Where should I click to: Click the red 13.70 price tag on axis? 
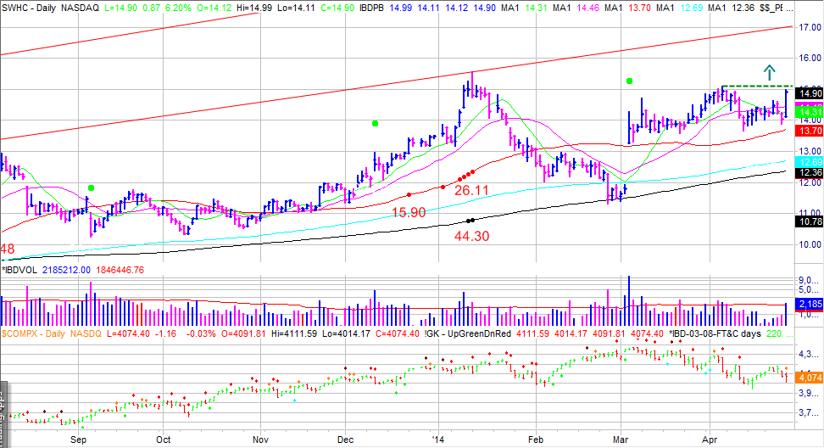(809, 131)
